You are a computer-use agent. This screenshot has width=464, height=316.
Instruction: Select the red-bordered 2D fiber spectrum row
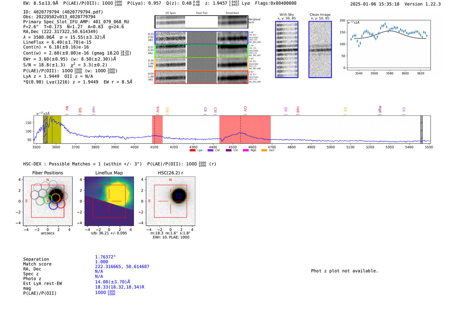click(201, 77)
